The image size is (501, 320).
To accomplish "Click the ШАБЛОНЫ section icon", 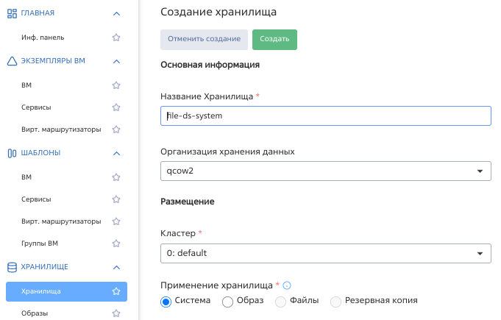I will point(12,153).
